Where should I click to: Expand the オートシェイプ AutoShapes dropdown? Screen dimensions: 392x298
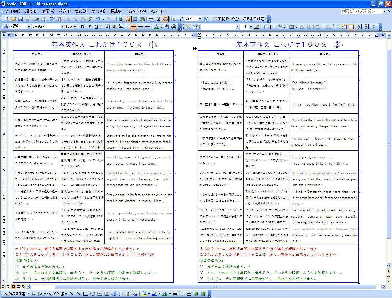click(66, 294)
